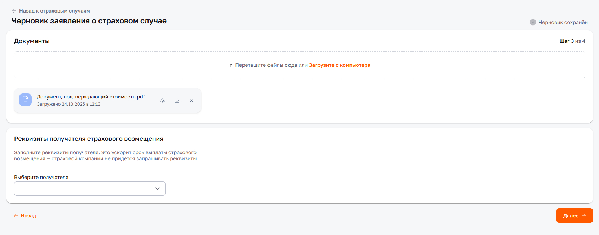Viewport: 599px width, 235px height.
Task: Go back using the orange Назад link
Action: pyautogui.click(x=28, y=216)
